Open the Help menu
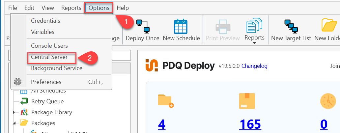 click(x=123, y=8)
